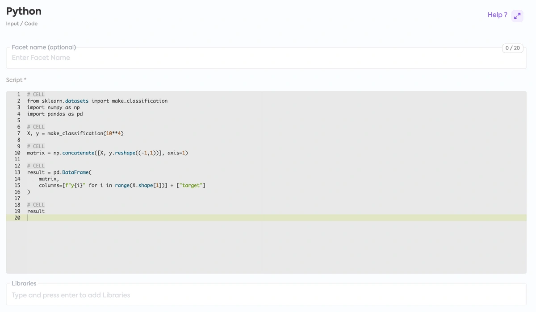Click the 'result' text on line 19
Screen dimensions: 536x312
coord(36,211)
